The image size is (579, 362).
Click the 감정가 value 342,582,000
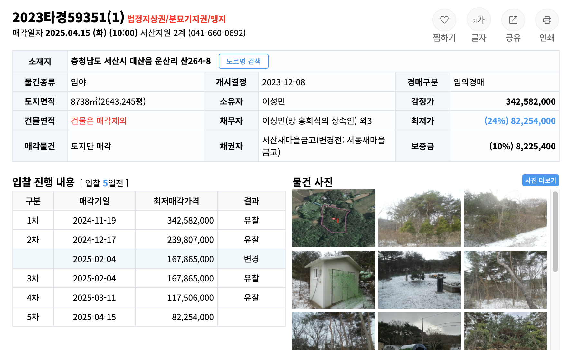pos(531,102)
